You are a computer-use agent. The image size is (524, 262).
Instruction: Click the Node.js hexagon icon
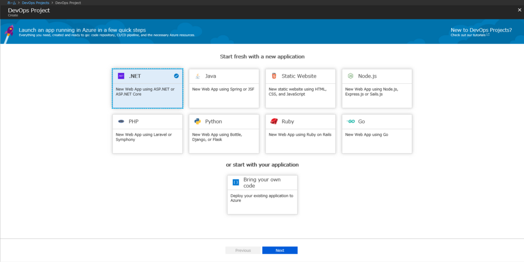click(x=350, y=76)
